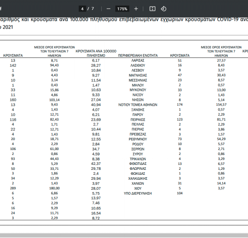This screenshot has height=238, width=248.
Task: Select the value 180,00 in the averages column
Action: (55, 188)
